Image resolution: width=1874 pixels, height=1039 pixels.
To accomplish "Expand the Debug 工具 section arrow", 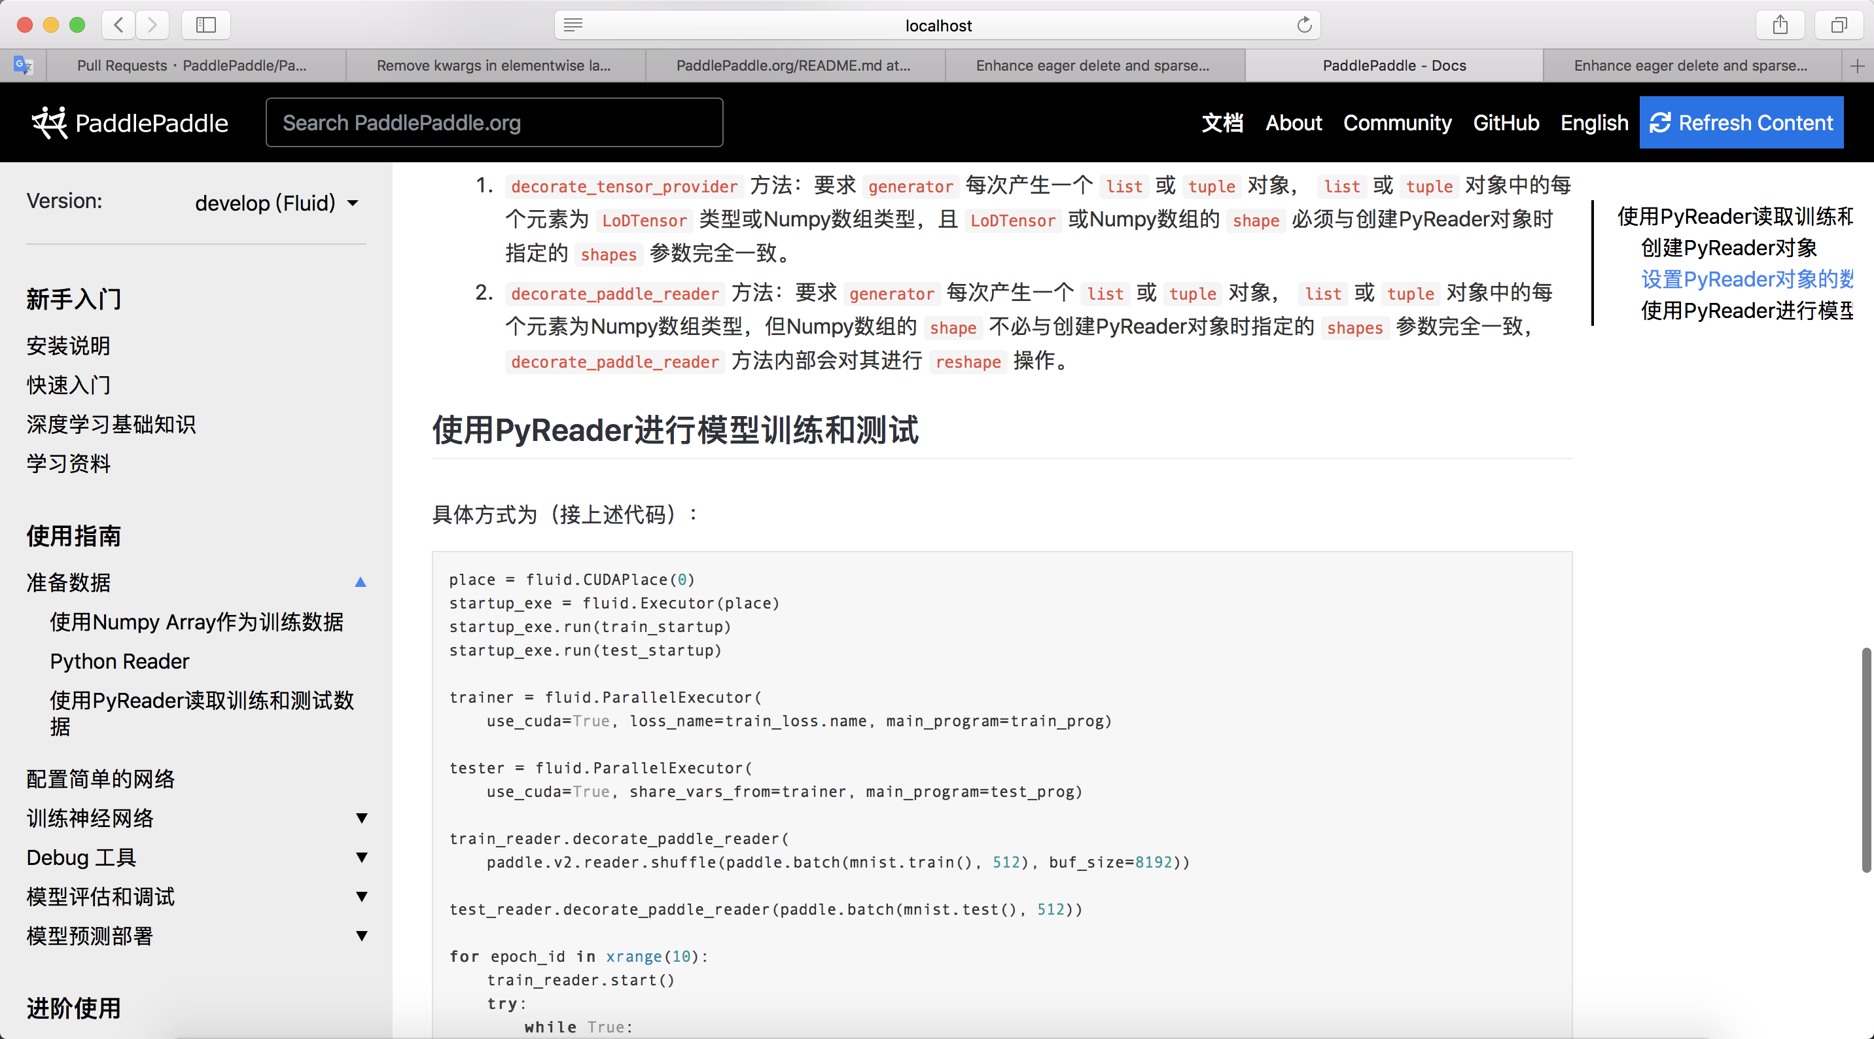I will tap(361, 857).
